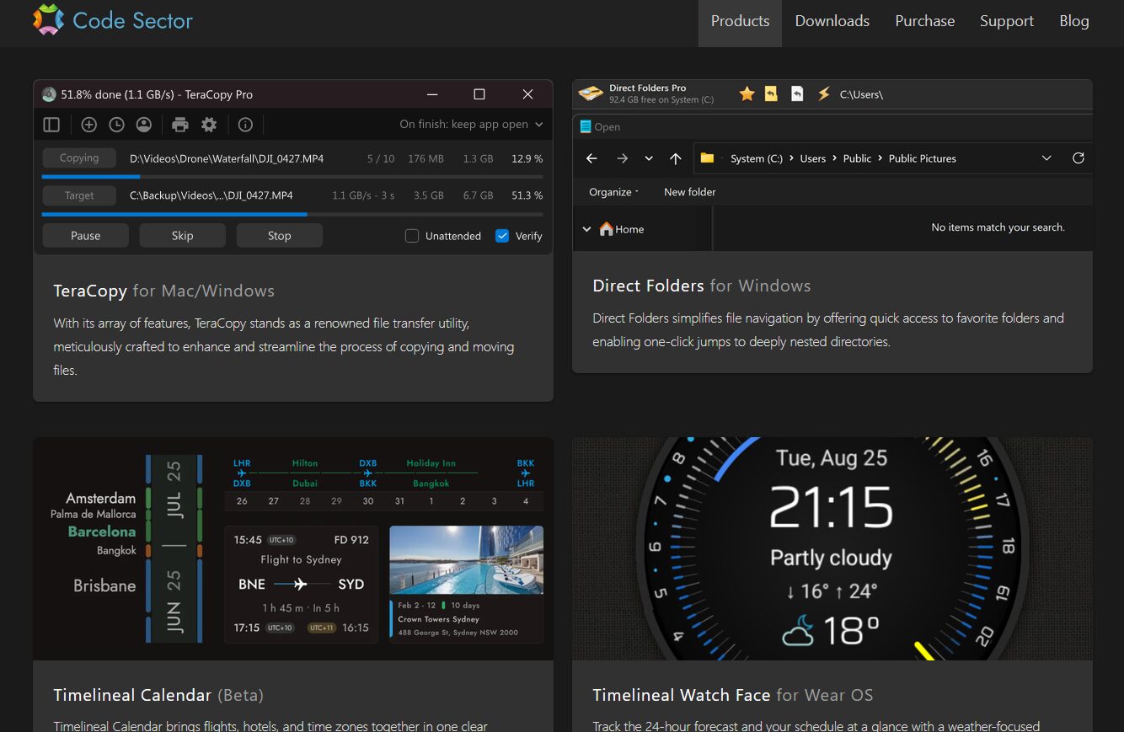Click the Direct Folders Pro folder icon
Image resolution: width=1124 pixels, height=732 pixels.
point(592,94)
